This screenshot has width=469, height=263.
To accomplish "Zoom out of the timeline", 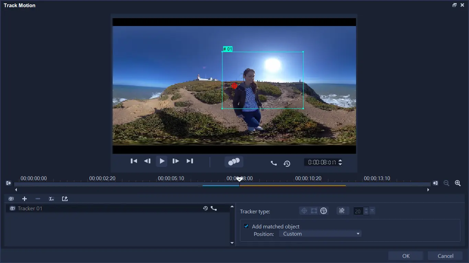I will point(446,183).
